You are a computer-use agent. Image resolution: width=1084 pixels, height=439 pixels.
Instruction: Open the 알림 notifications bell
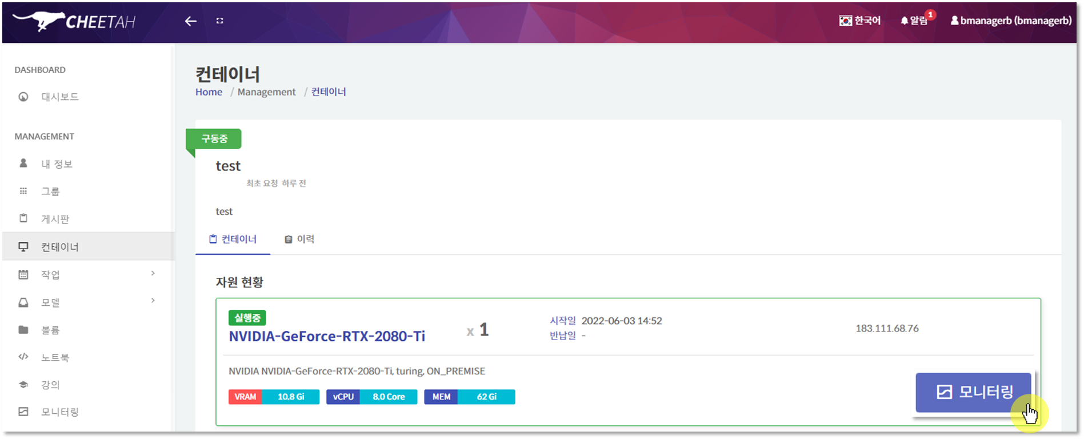pyautogui.click(x=914, y=21)
